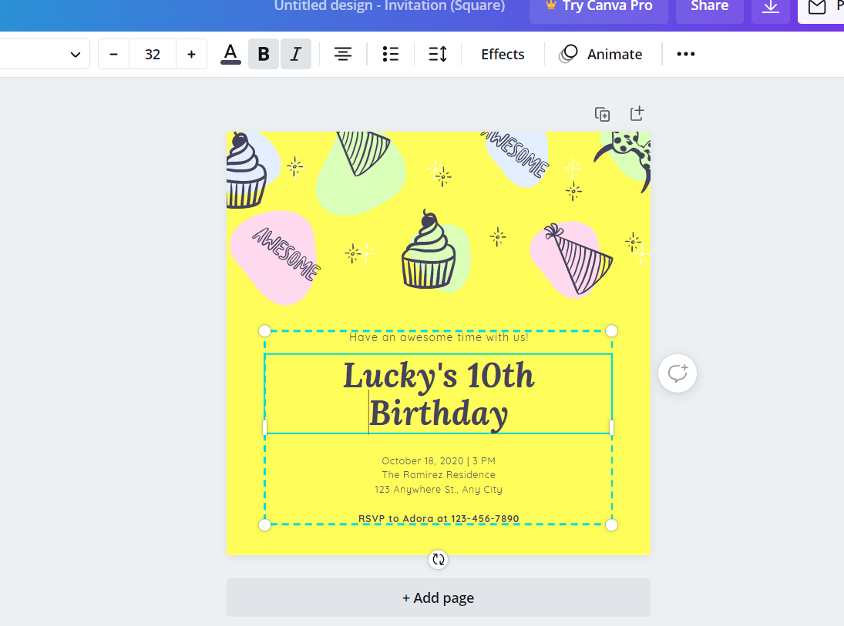Open the Animate panel
844x626 pixels.
601,54
